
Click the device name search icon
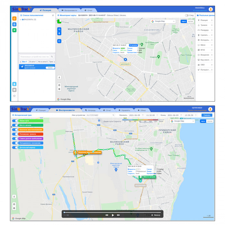tap(113, 115)
